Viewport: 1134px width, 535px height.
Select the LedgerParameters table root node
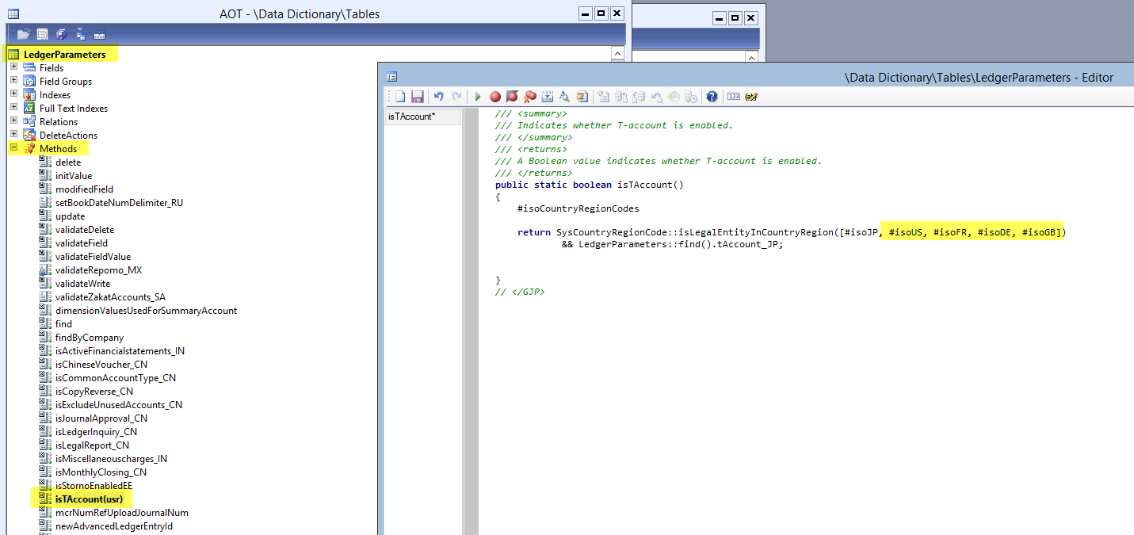click(x=64, y=55)
